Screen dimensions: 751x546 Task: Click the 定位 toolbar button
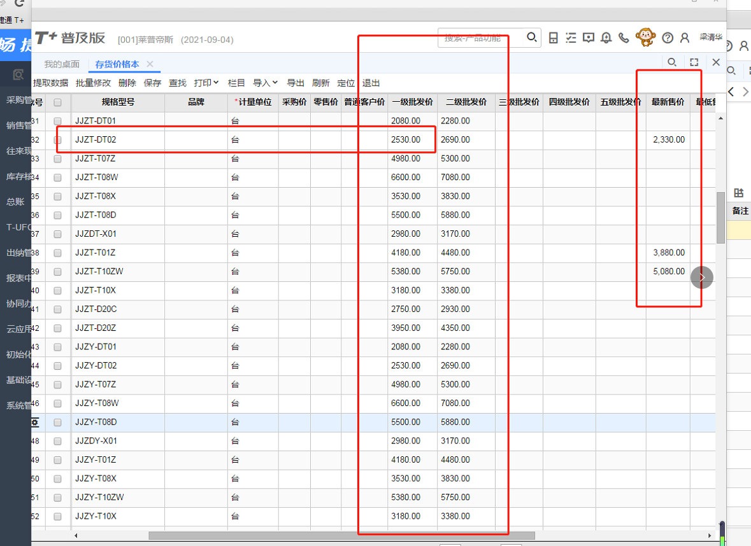click(x=346, y=83)
